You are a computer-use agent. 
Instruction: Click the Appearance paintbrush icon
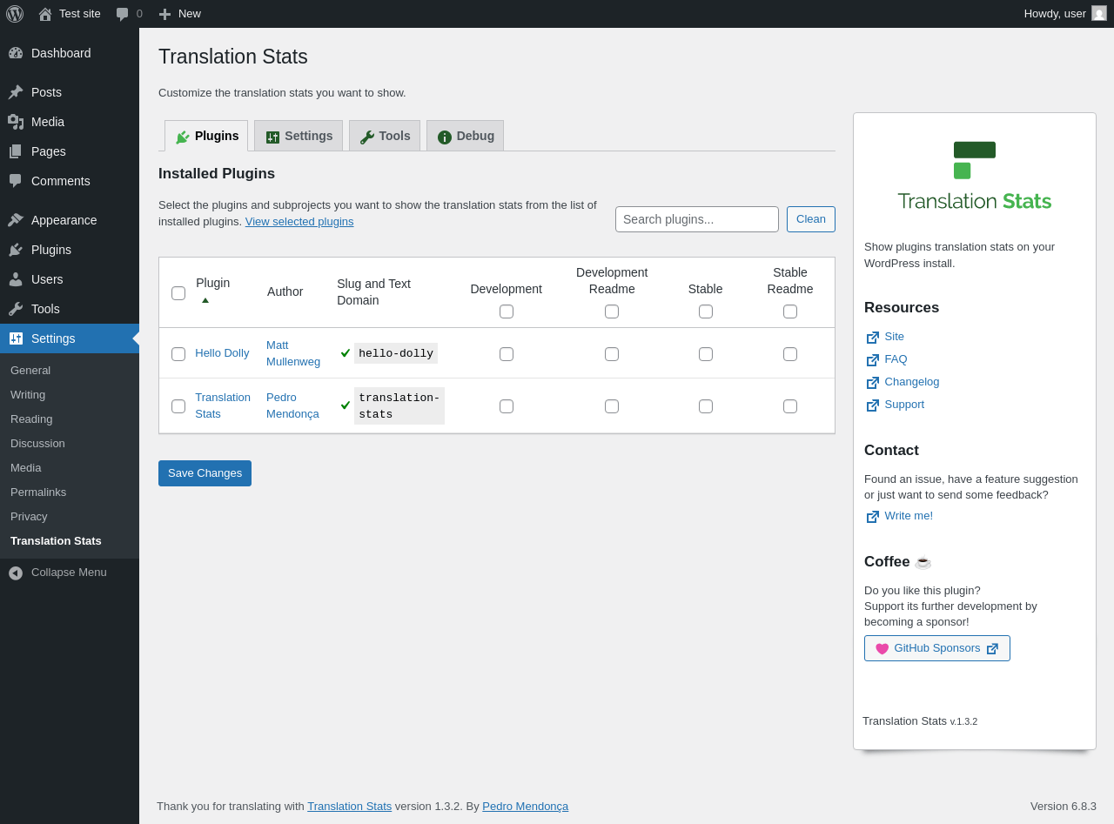pyautogui.click(x=16, y=220)
